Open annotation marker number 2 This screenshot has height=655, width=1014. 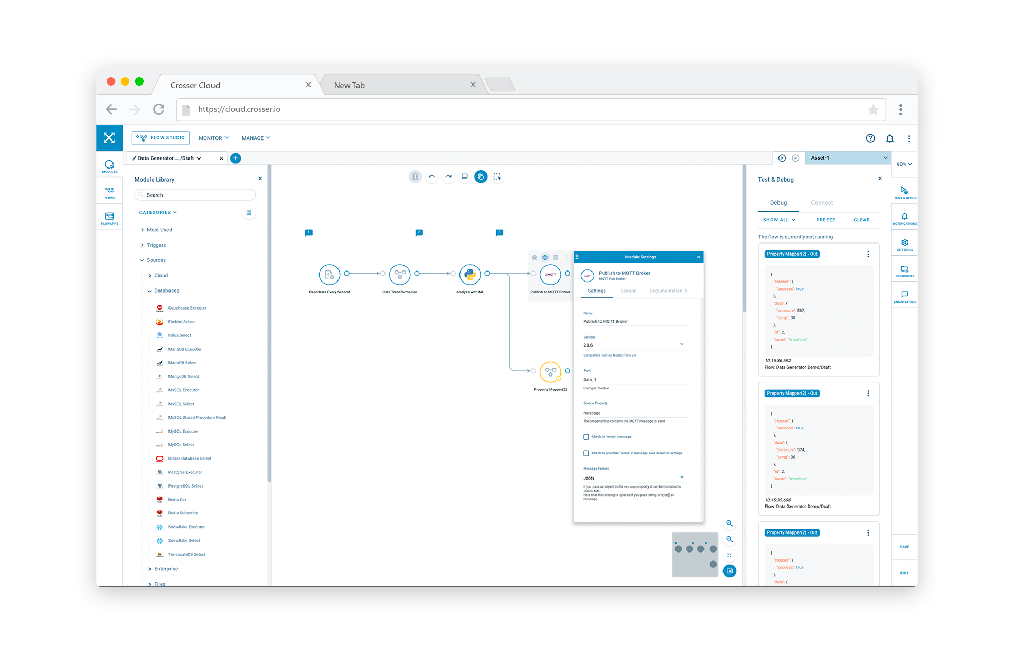[x=419, y=232]
